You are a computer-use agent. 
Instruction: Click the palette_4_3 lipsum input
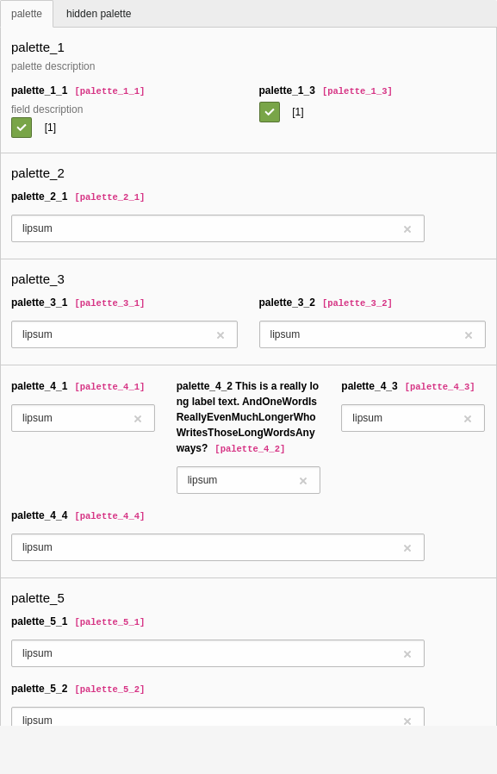coord(413,418)
